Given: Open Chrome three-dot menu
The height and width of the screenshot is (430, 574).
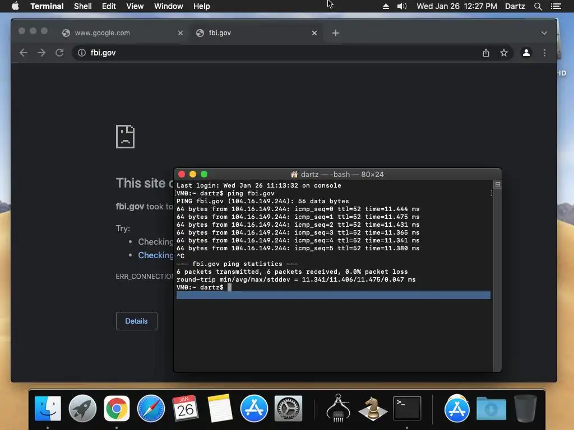Looking at the screenshot, I should [x=544, y=53].
